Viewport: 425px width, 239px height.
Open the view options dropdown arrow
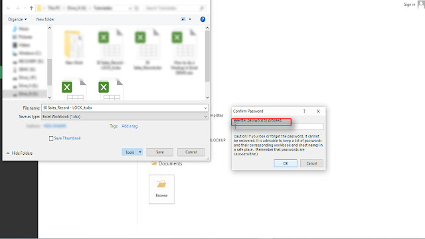coord(190,19)
